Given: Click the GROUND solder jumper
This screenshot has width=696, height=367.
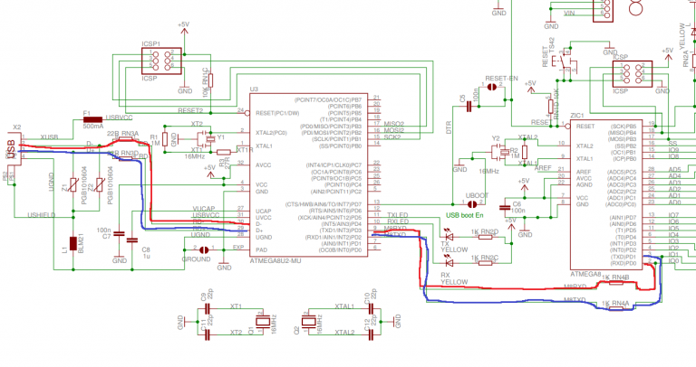Looking at the screenshot, I should pyautogui.click(x=204, y=250).
